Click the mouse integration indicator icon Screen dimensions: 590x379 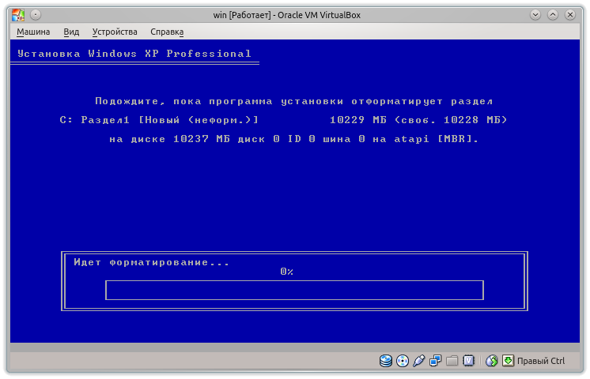point(491,361)
